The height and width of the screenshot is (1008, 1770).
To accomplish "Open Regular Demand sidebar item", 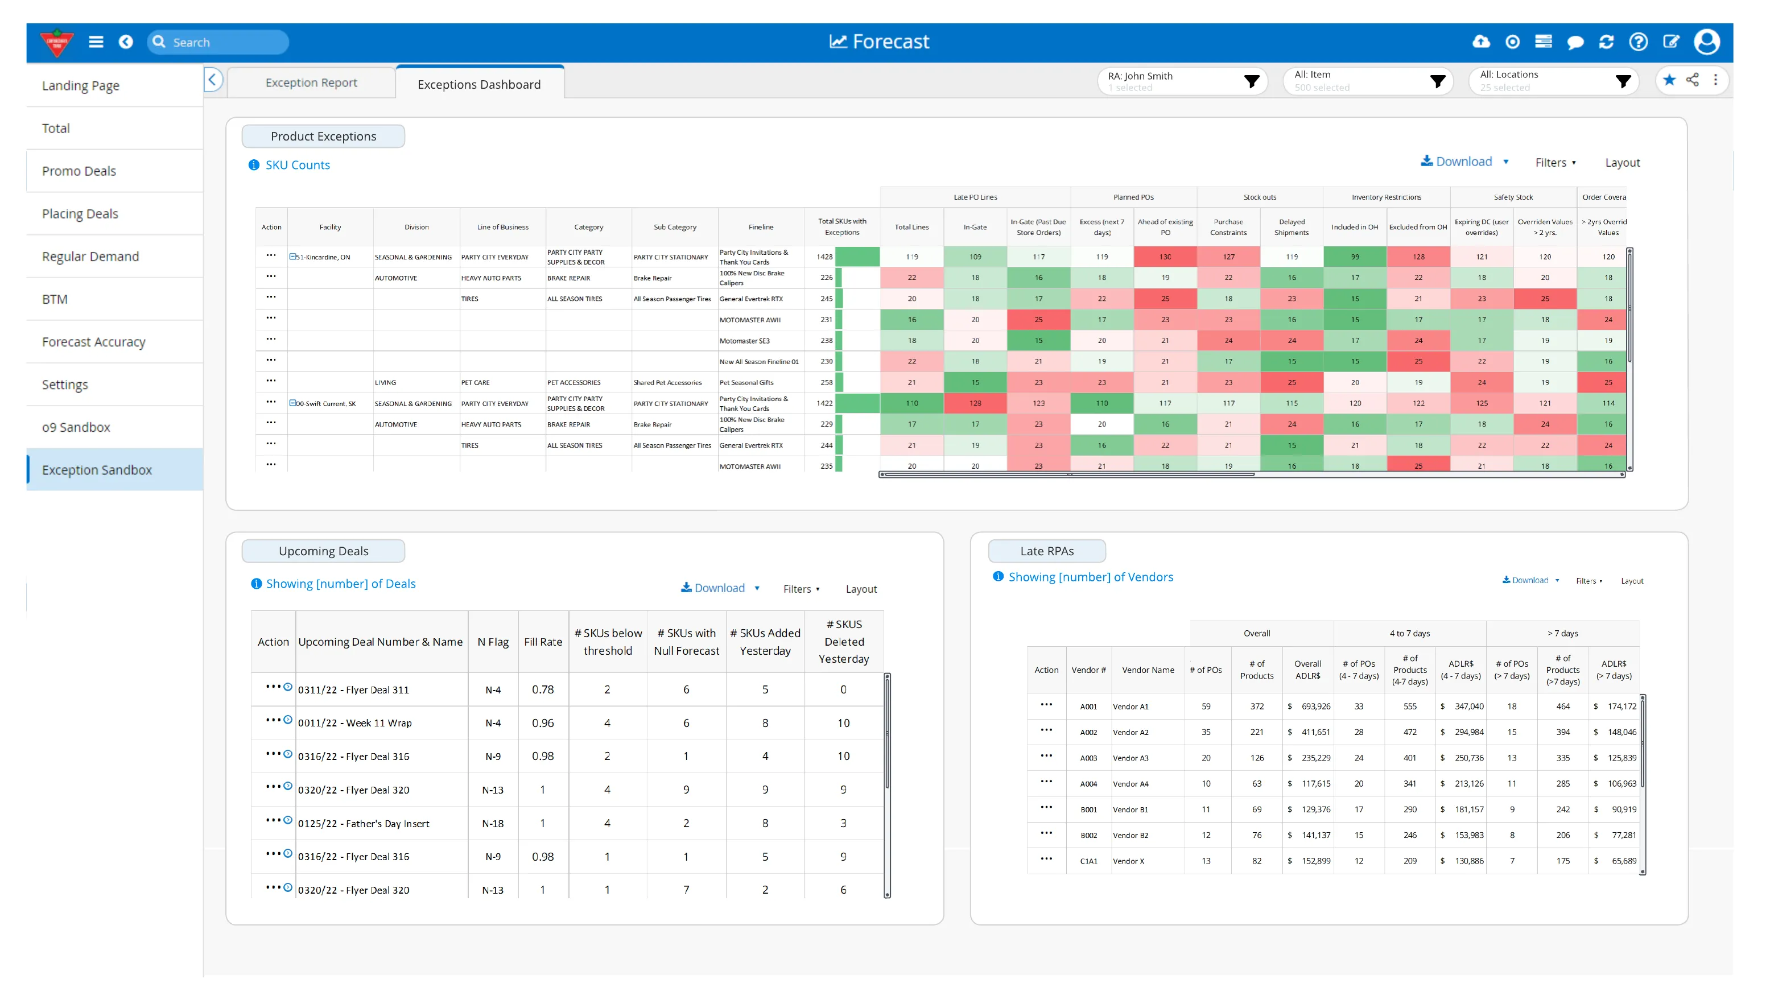I will click(x=115, y=257).
